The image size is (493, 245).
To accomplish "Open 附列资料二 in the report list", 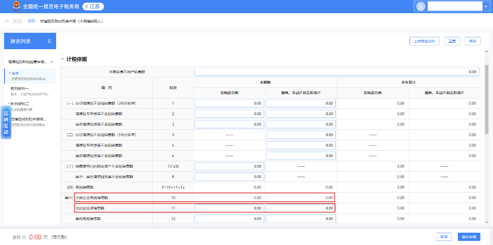I will [20, 104].
